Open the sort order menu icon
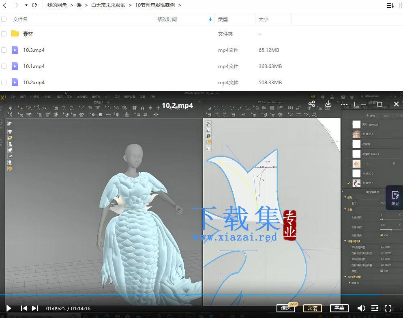 390,5
